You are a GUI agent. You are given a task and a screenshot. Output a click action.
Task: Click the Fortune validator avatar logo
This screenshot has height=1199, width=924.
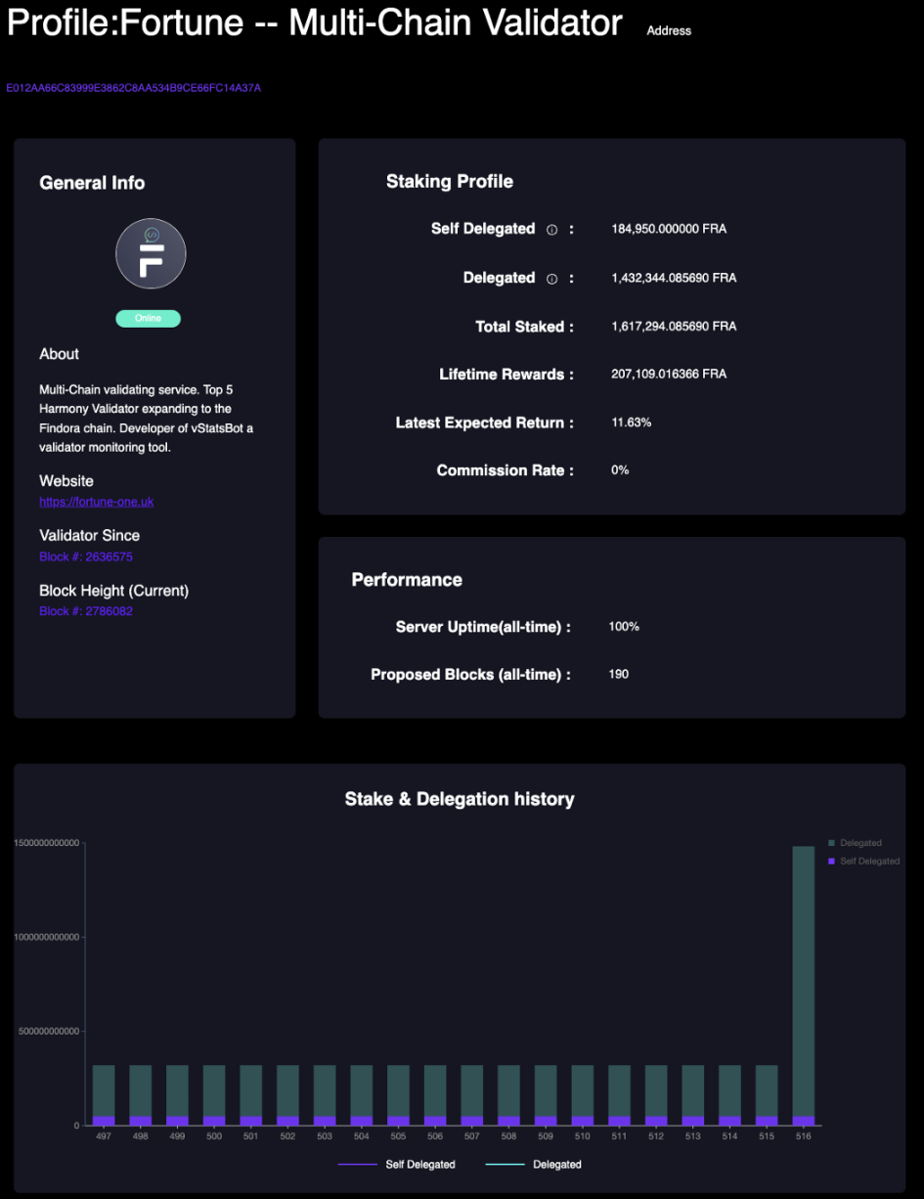151,253
